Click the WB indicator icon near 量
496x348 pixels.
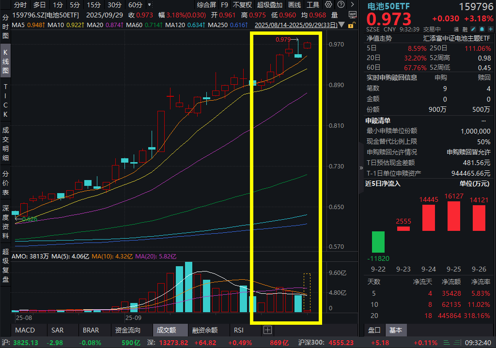(352, 15)
